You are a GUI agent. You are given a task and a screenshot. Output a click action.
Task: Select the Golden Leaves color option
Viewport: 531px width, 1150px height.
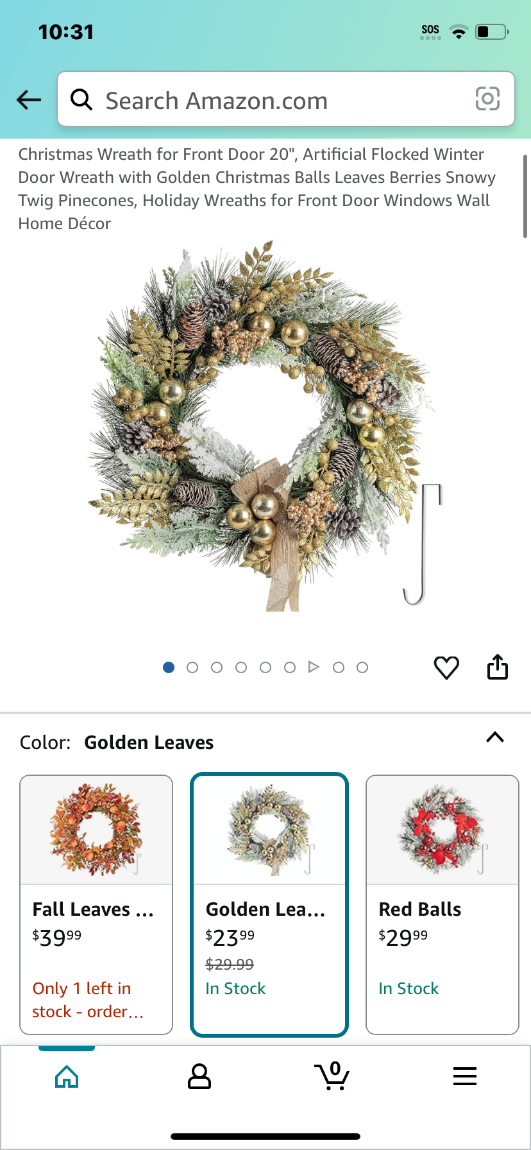pyautogui.click(x=269, y=905)
